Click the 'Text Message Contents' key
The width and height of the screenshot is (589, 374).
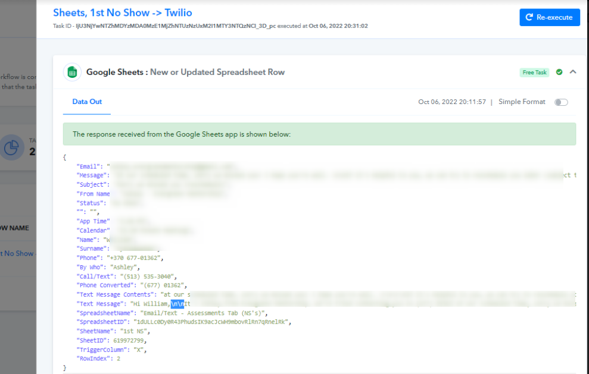115,295
